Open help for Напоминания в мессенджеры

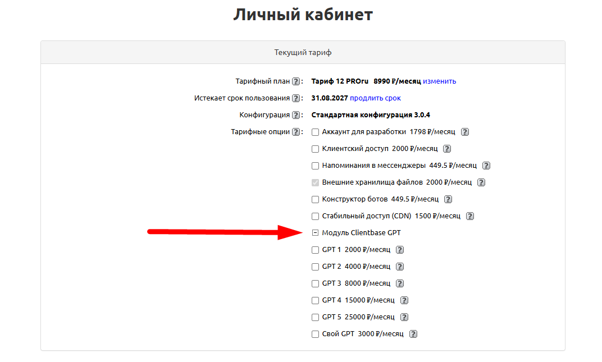(x=486, y=166)
